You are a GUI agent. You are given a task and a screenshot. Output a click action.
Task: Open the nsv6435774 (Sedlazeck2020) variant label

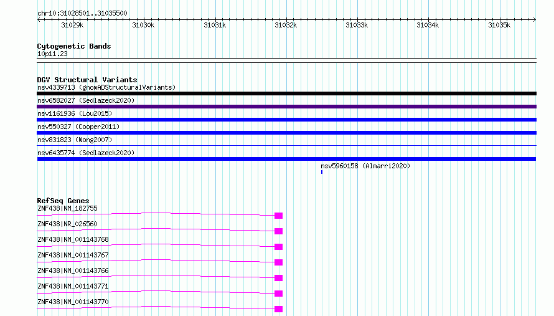click(x=86, y=153)
